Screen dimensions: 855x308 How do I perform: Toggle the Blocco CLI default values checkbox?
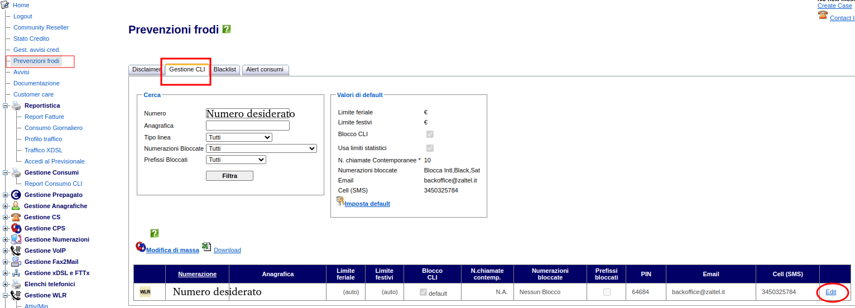430,134
